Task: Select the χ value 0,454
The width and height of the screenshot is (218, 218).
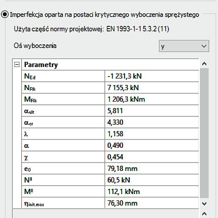Action: point(152,157)
